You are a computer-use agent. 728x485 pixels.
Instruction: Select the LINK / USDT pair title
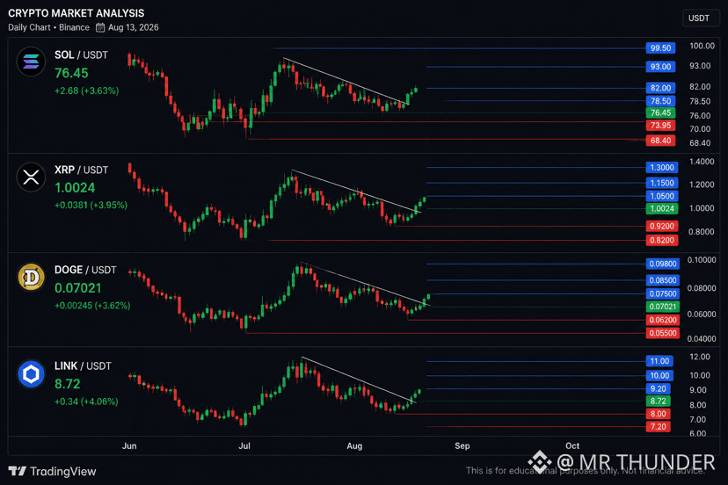(83, 366)
